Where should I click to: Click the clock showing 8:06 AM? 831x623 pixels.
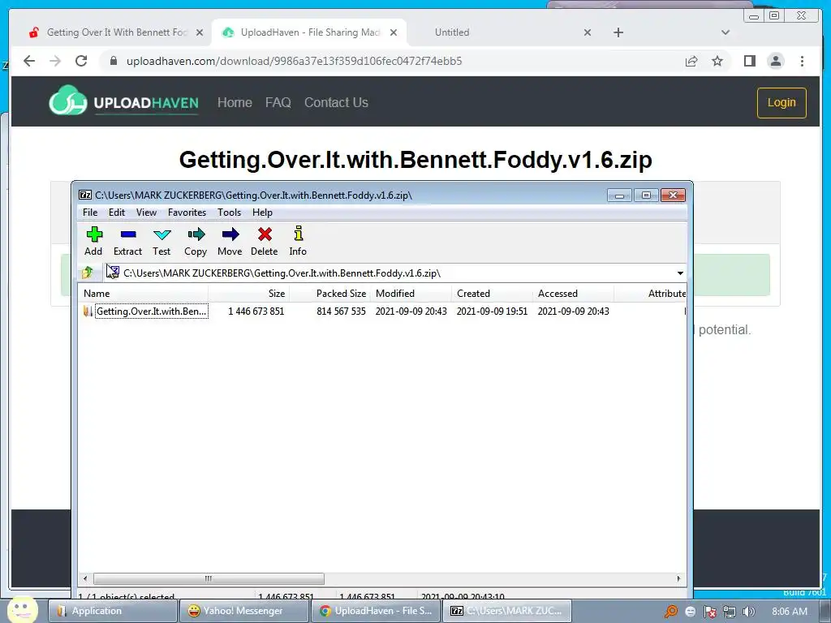tap(790, 612)
